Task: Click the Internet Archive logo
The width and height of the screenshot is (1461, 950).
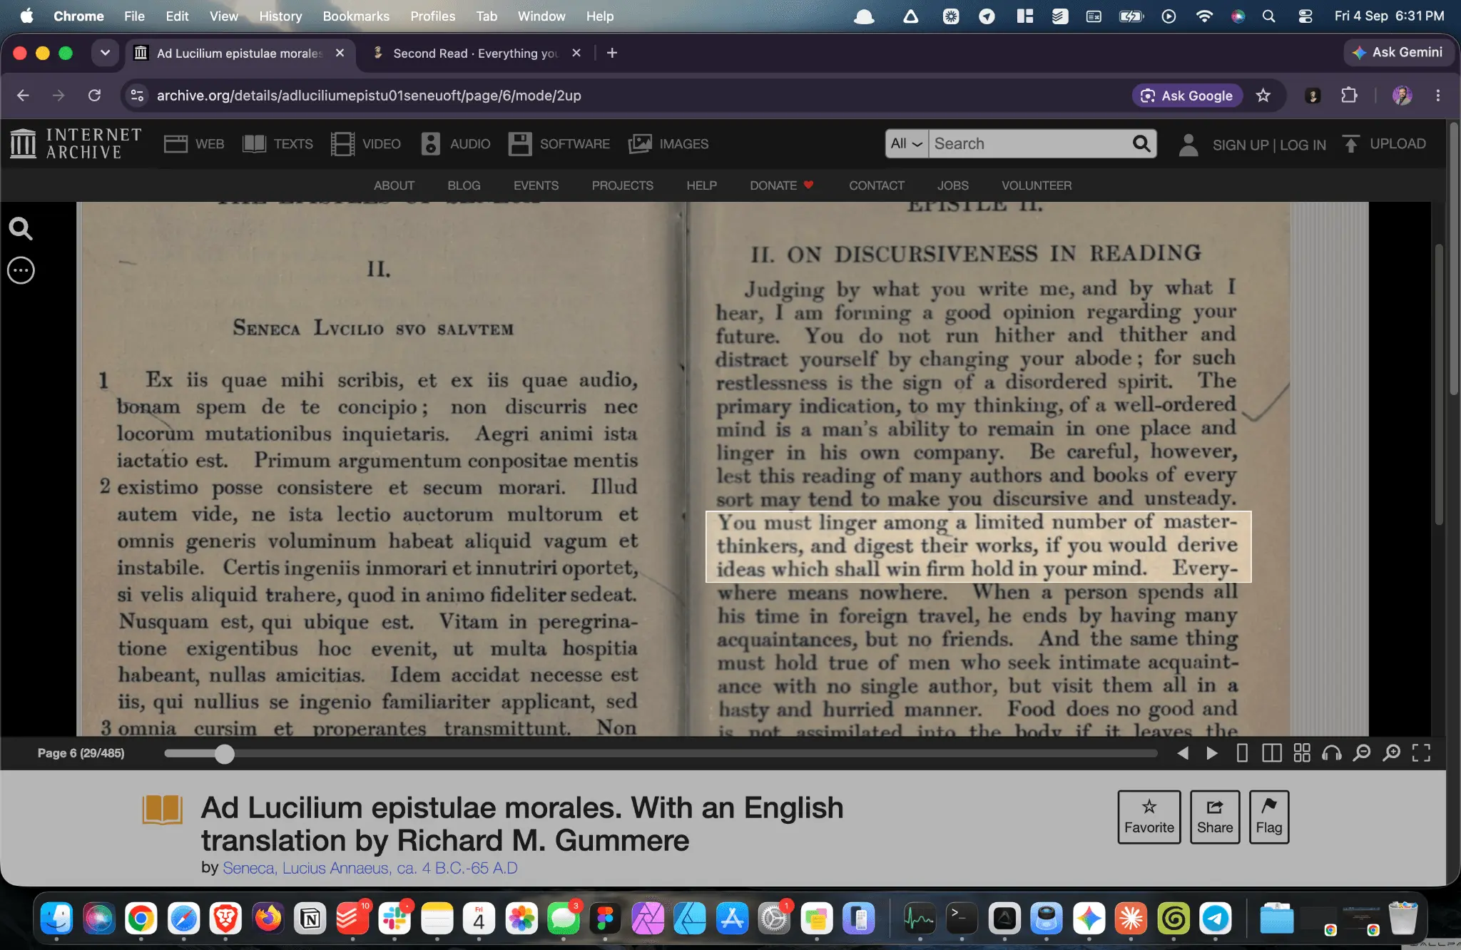Action: tap(76, 143)
